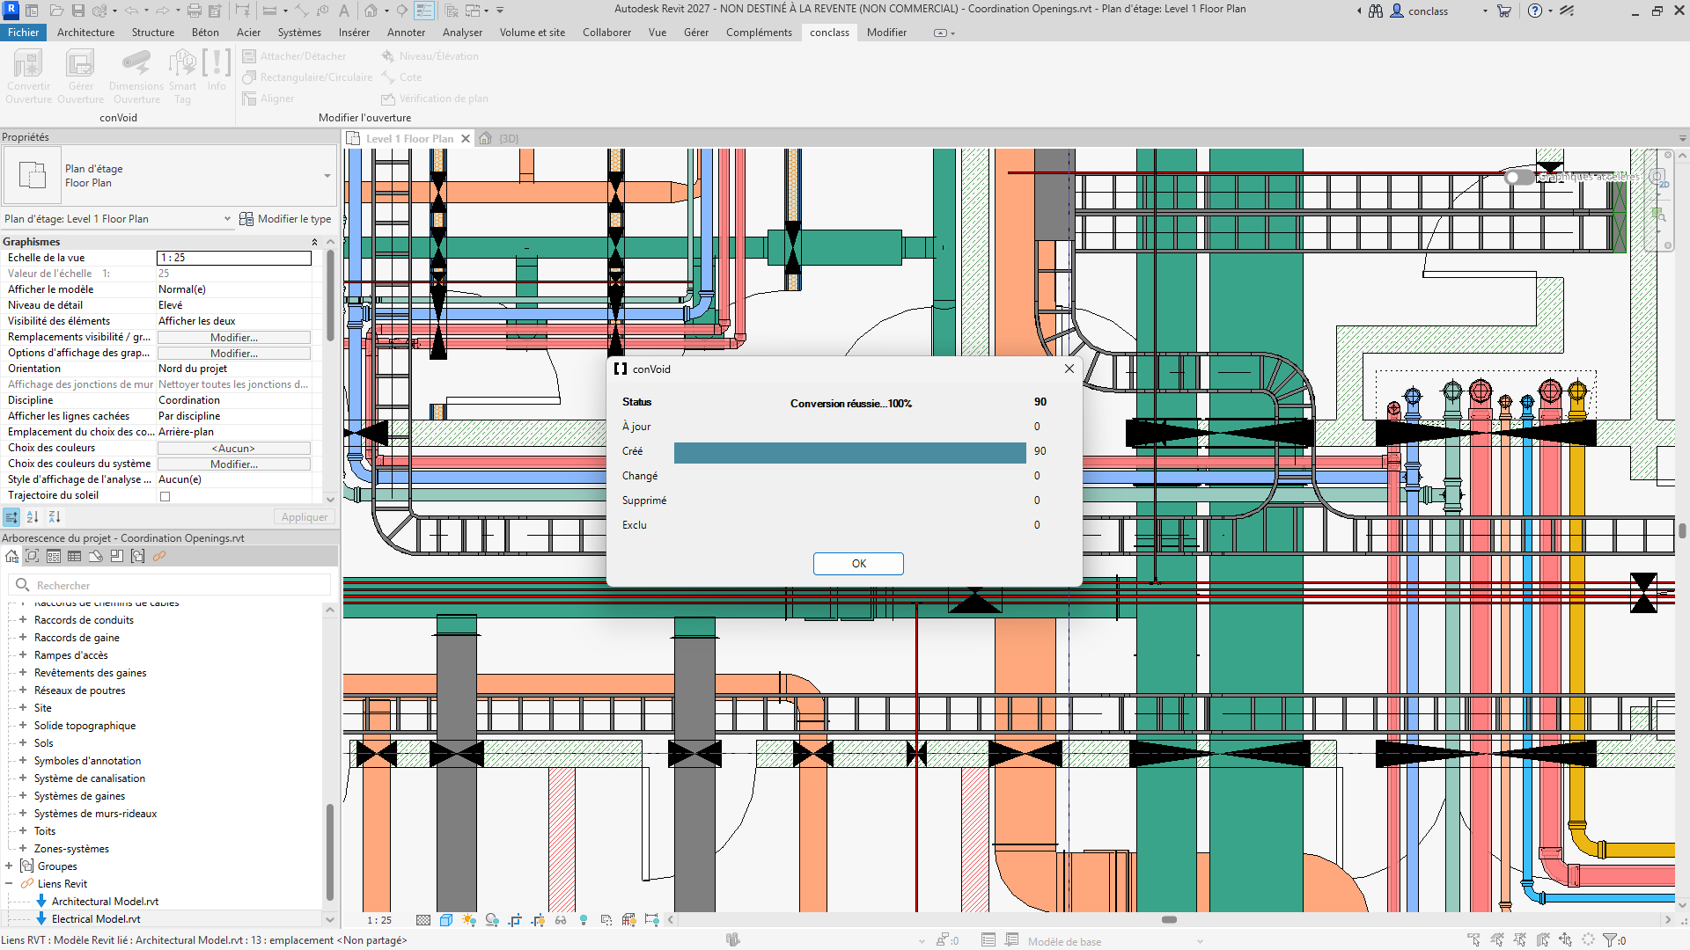1690x950 pixels.
Task: Toggle categorized properties view button
Action: click(11, 517)
